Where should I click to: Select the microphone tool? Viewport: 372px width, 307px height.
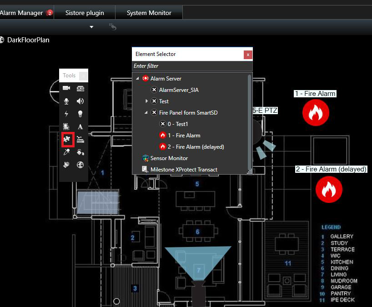pyautogui.click(x=66, y=101)
